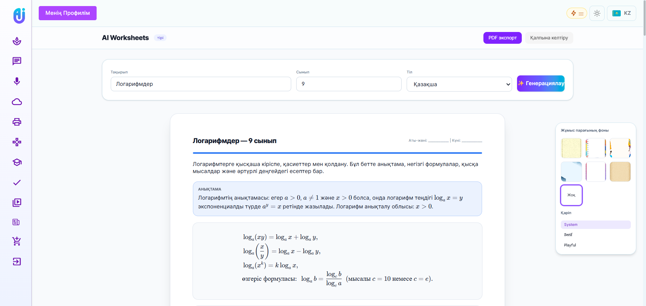Open the video library sidebar icon
Viewport: 646px width, 306px height.
pos(17,202)
